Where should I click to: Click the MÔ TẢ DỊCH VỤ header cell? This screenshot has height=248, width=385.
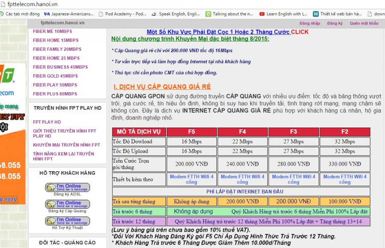pyautogui.click(x=139, y=132)
